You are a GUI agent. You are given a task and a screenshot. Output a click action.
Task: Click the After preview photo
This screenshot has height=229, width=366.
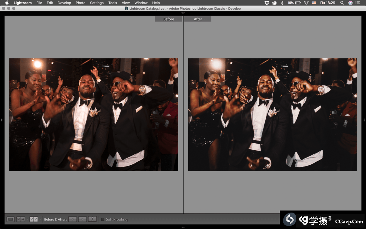(x=272, y=114)
